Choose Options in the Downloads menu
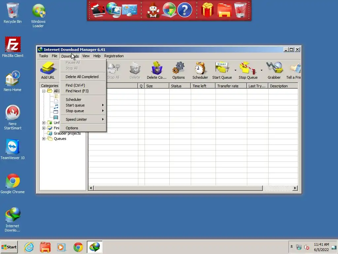This screenshot has height=254, width=338. 83,128
